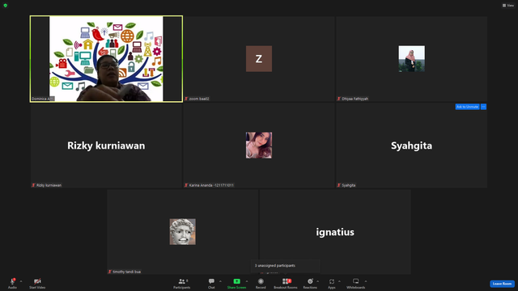The image size is (518, 291).
Task: Expand the caret beside Reactions
Action: tap(318, 281)
